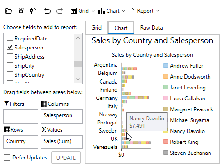Expand the Grid dropdown chevron
This screenshot has width=224, height=168.
93,11
